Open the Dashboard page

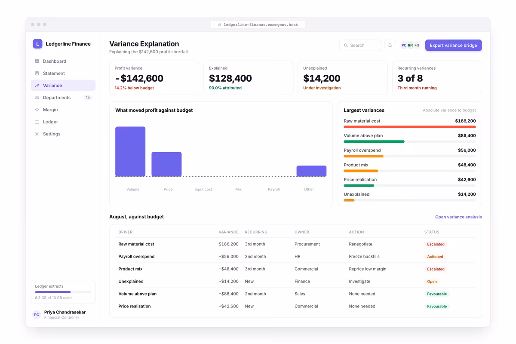click(x=63, y=61)
